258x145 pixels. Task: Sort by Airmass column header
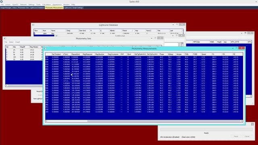tap(179, 54)
